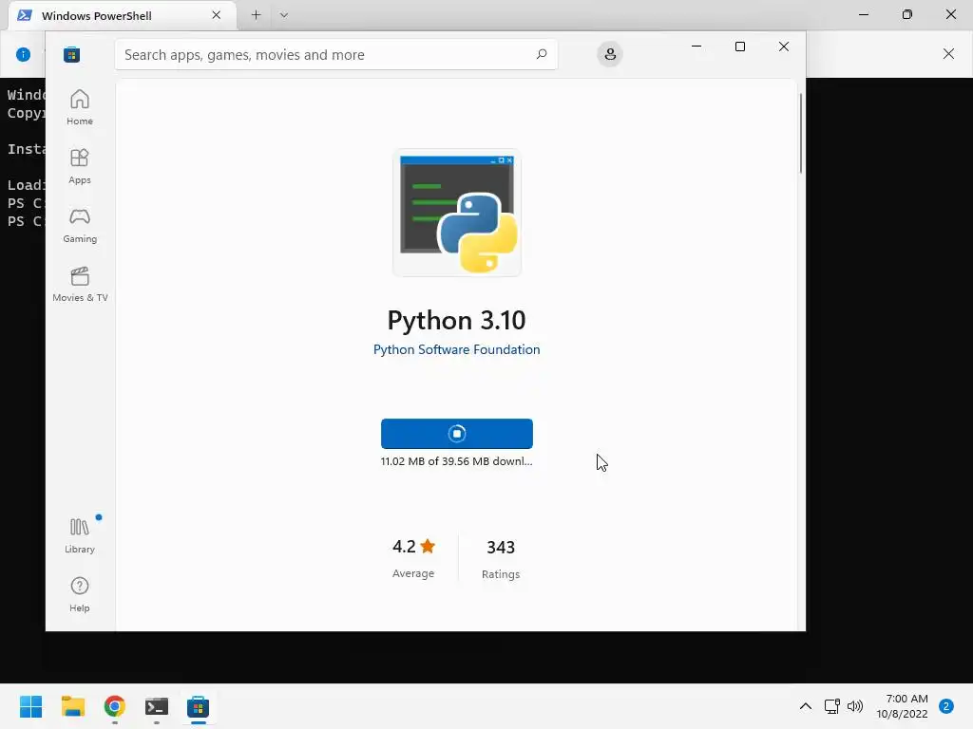Viewport: 973px width, 729px height.
Task: Dismiss the Terminal notification bar
Action: [948, 54]
